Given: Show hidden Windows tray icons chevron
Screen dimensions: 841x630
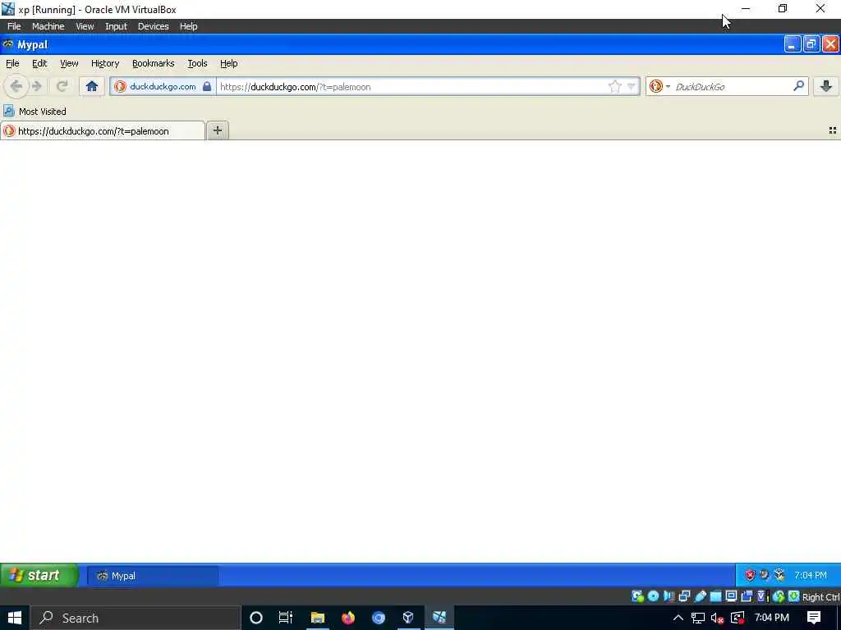Looking at the screenshot, I should pos(678,618).
